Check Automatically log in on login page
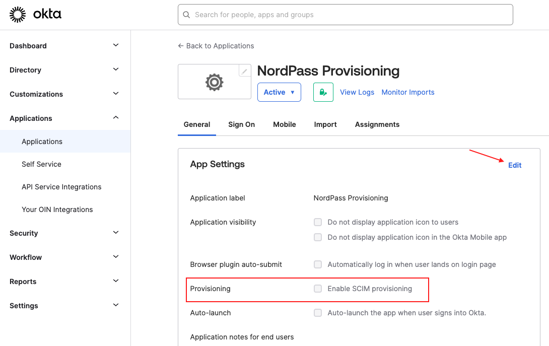This screenshot has height=346, width=549. (x=318, y=264)
